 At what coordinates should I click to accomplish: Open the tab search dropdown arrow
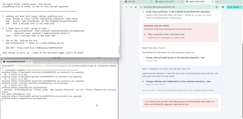click(121, 2)
